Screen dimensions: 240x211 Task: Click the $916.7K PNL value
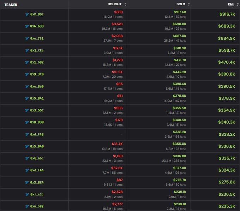[x=227, y=14]
